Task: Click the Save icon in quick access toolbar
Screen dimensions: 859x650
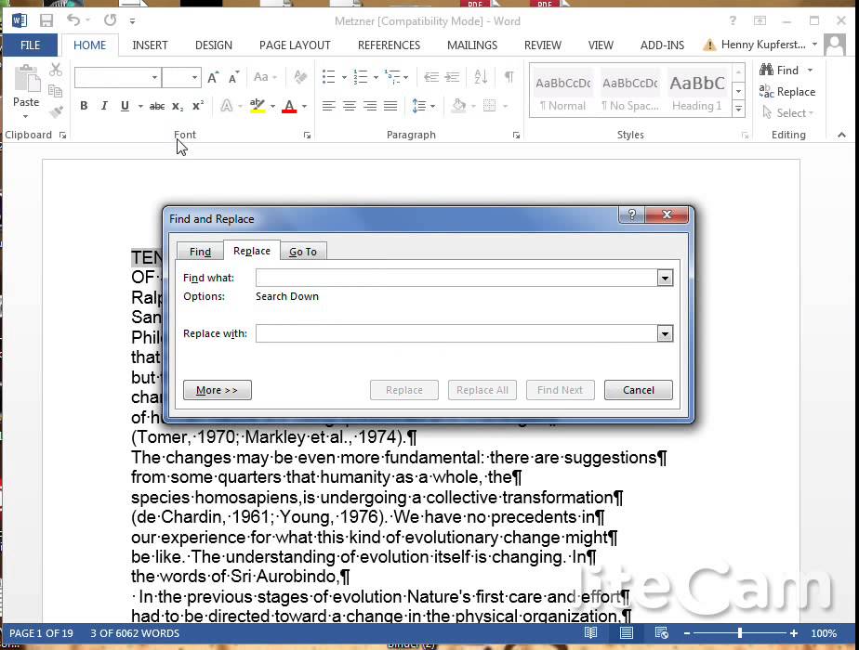Action: (46, 20)
